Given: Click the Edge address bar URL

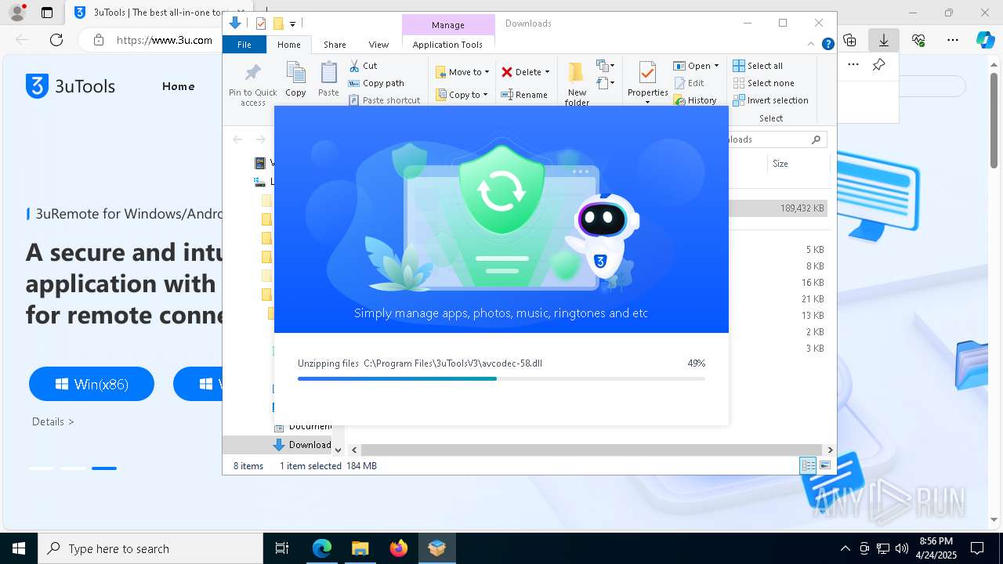Looking at the screenshot, I should pos(165,40).
